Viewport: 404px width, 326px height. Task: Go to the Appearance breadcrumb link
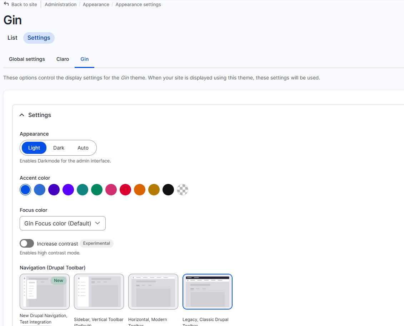click(x=96, y=4)
